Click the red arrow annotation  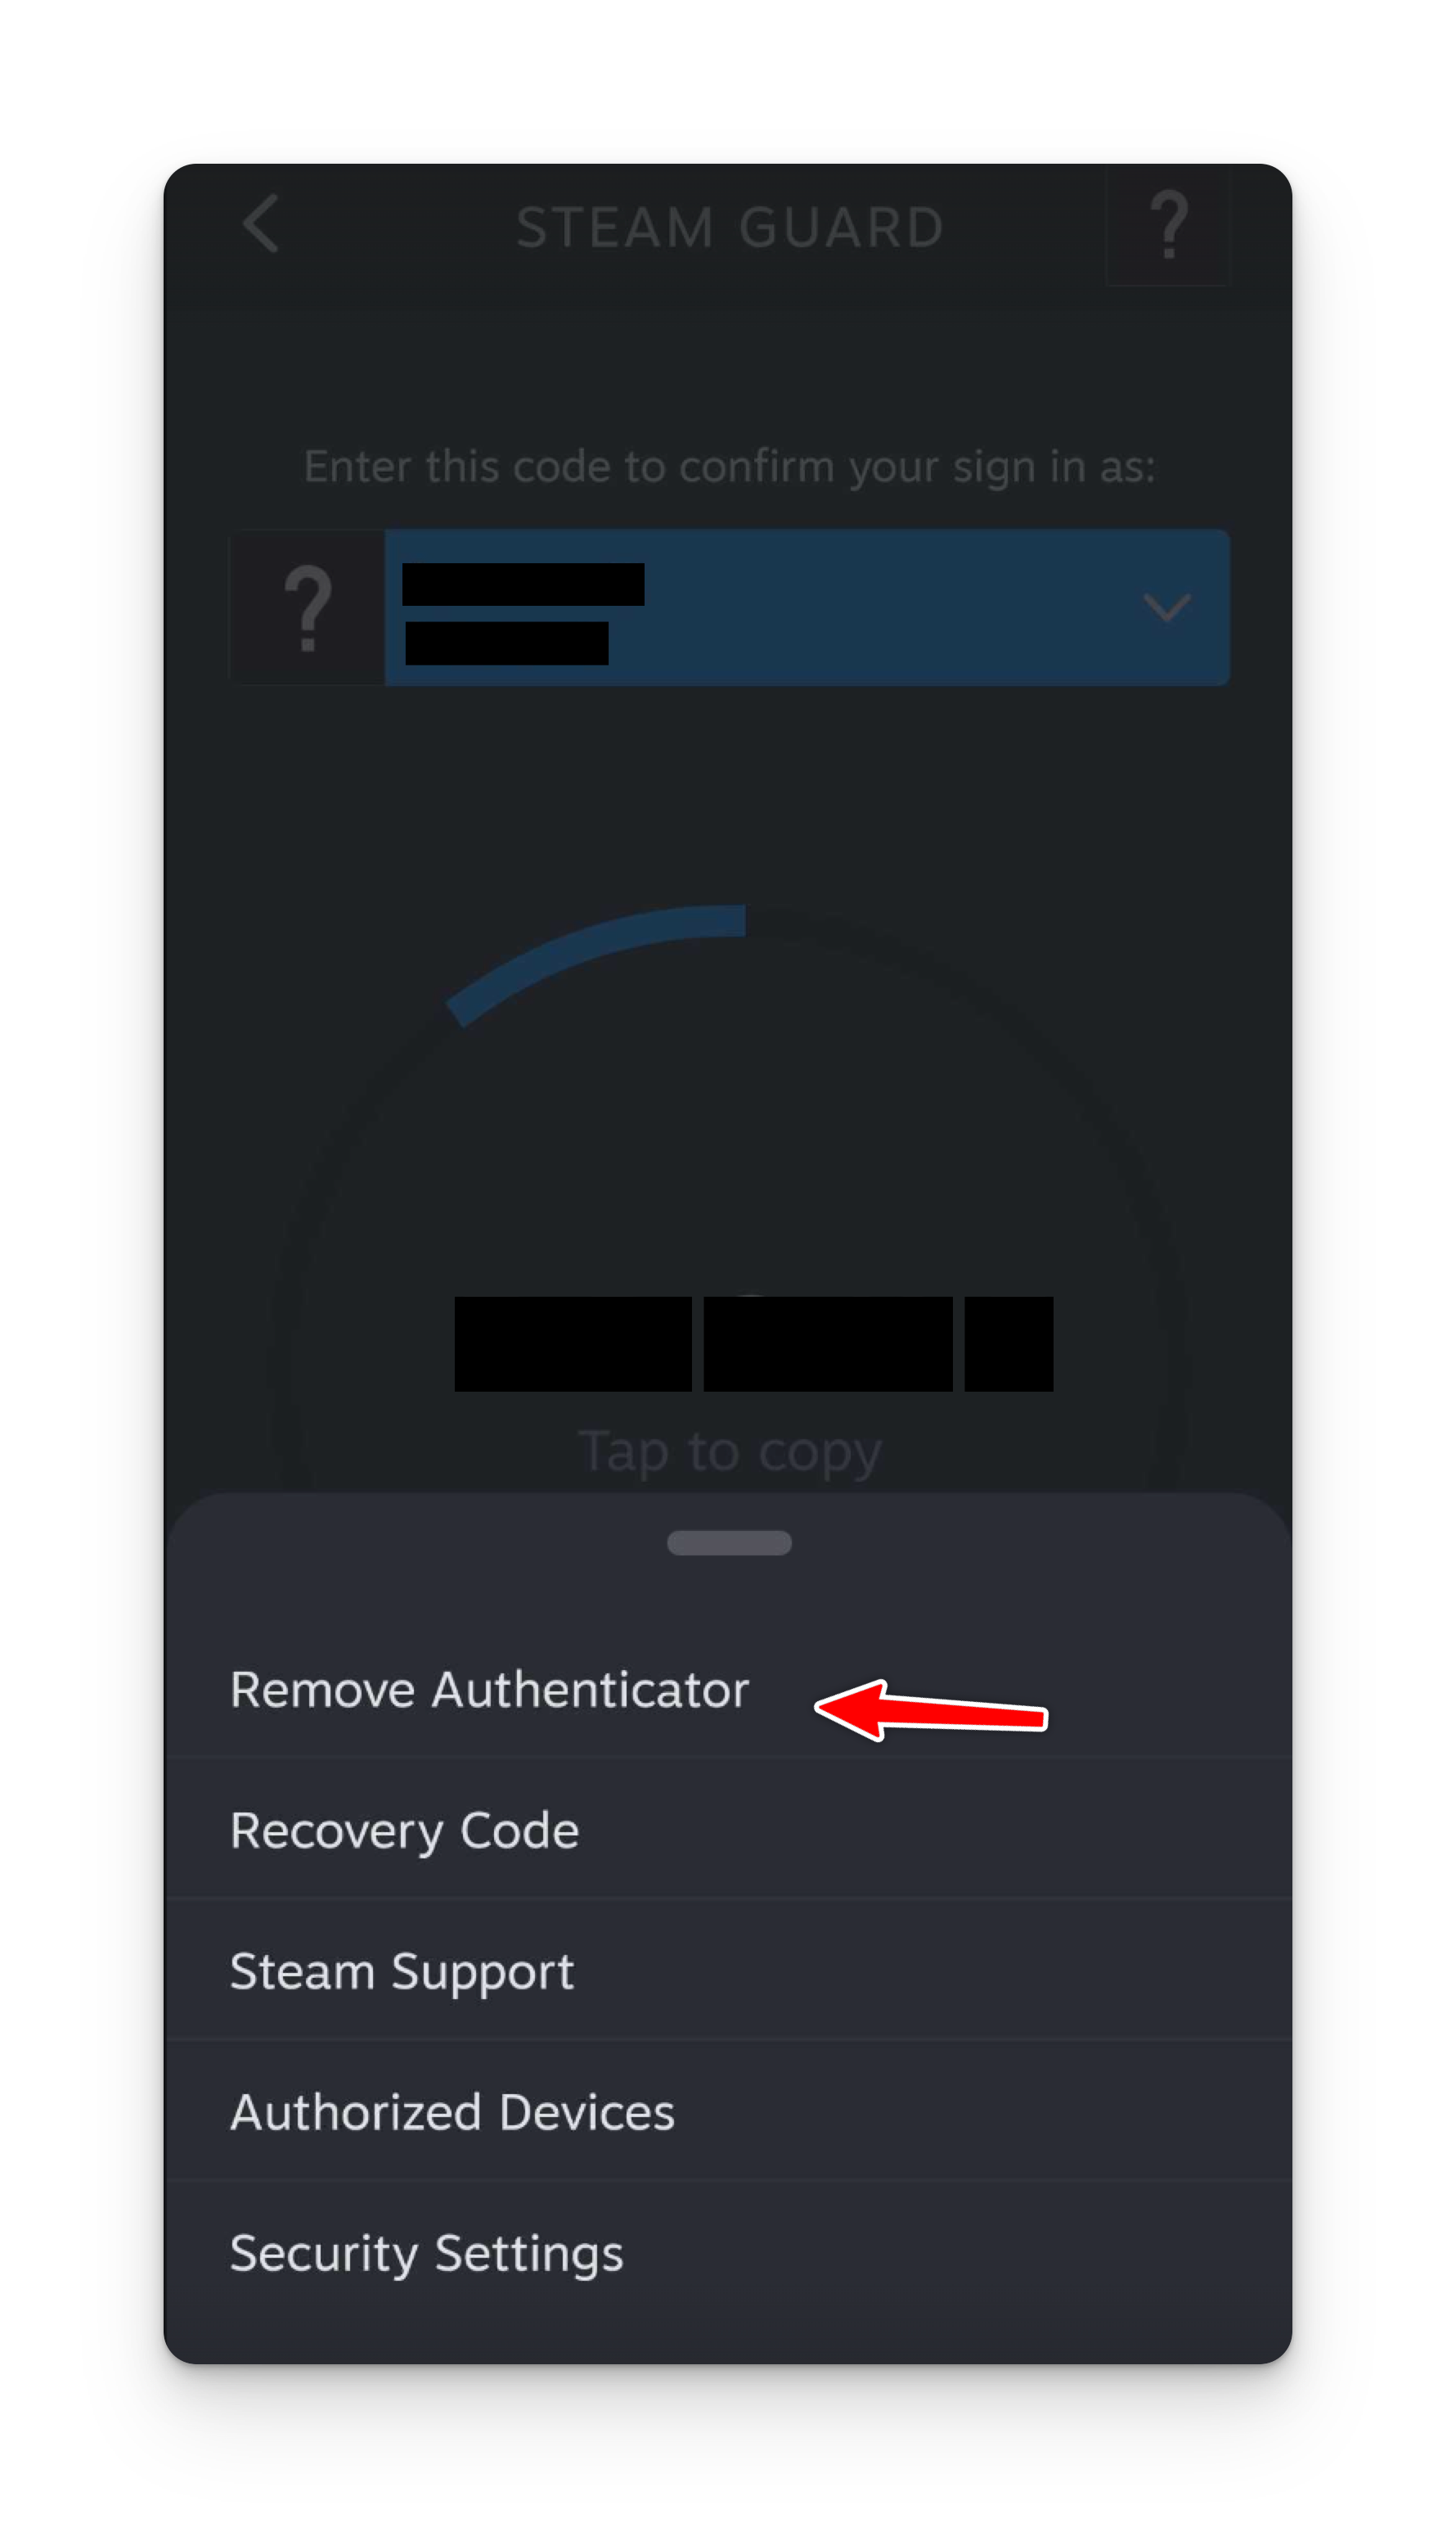(931, 1710)
